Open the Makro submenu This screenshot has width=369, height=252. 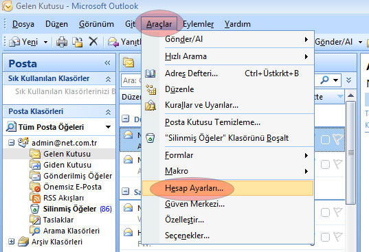click(227, 171)
